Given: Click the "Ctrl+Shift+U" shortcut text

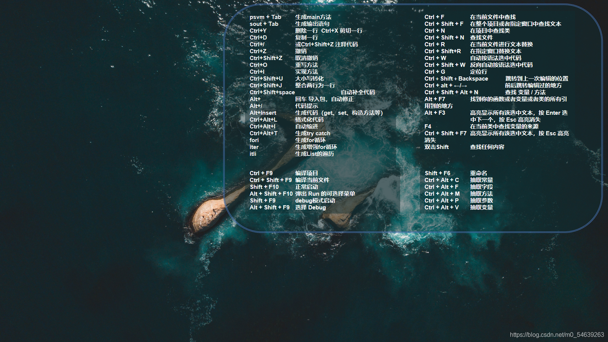Looking at the screenshot, I should tap(266, 79).
